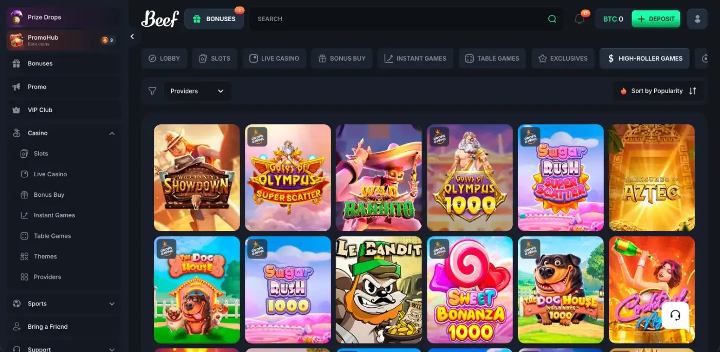Open Treasures of Aztec game

point(652,178)
